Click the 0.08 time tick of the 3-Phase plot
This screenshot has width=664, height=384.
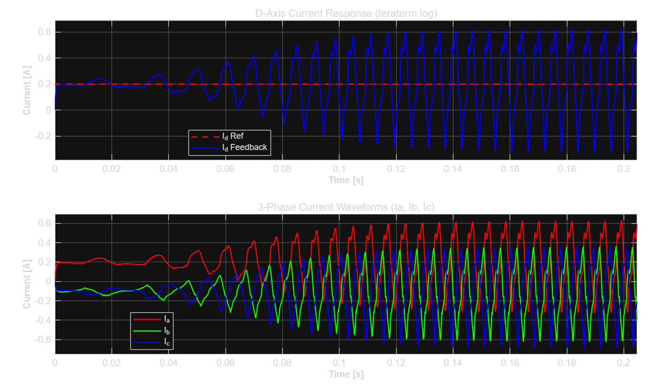tap(282, 363)
